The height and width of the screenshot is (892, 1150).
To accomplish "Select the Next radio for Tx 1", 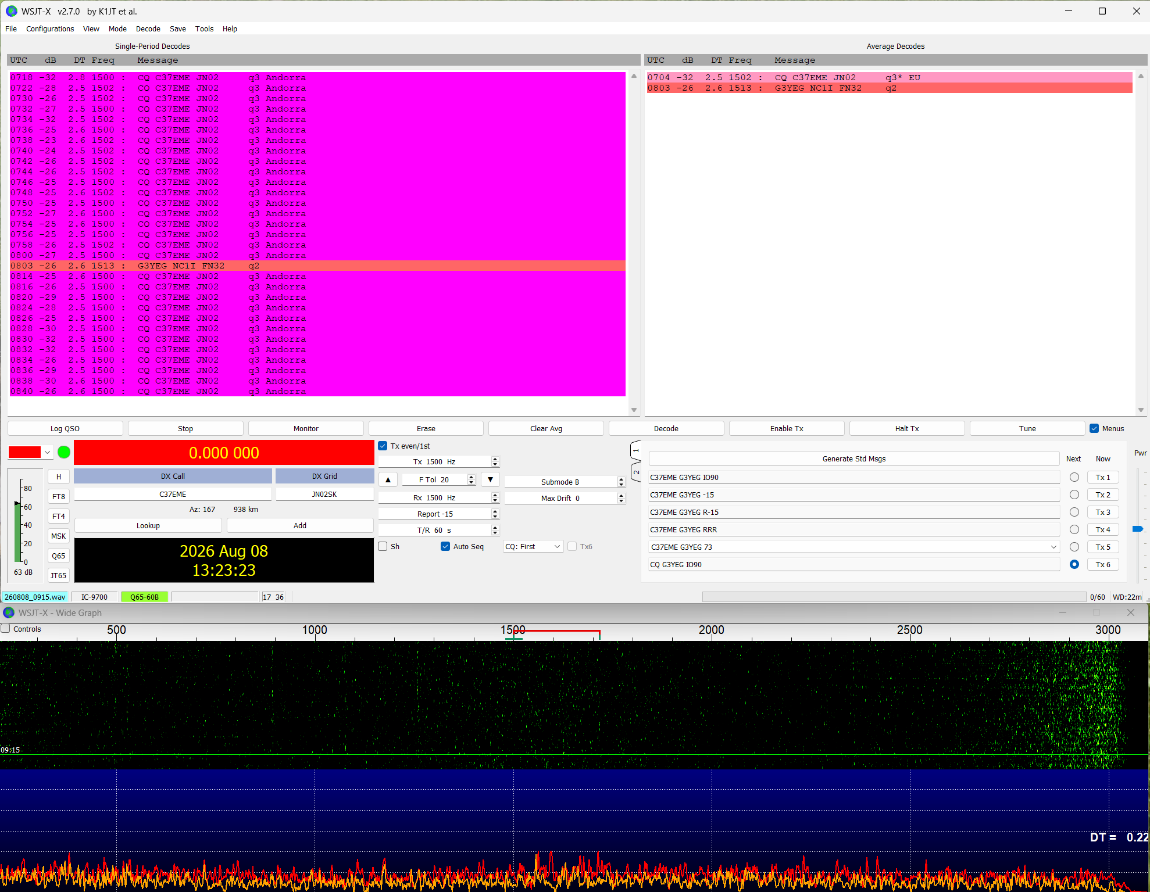I will 1074,478.
